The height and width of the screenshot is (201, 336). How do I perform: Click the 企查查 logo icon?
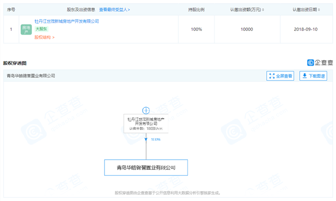click(x=311, y=62)
